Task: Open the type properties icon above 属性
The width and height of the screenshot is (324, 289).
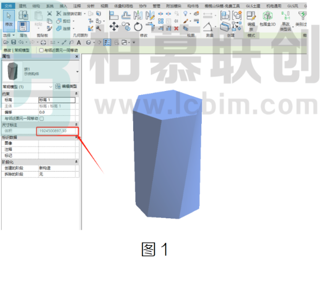Action: pyautogui.click(x=23, y=15)
